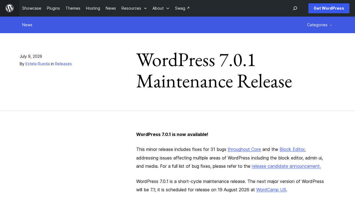This screenshot has height=199, width=355.
Task: Click the WordPress logo icon
Action: click(10, 8)
